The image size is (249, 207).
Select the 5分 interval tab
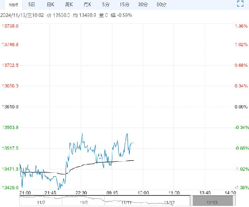point(106,5)
